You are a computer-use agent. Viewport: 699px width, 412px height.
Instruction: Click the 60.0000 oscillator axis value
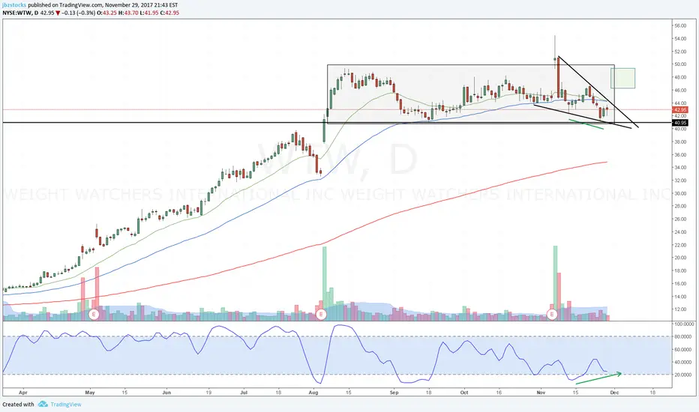(683, 350)
